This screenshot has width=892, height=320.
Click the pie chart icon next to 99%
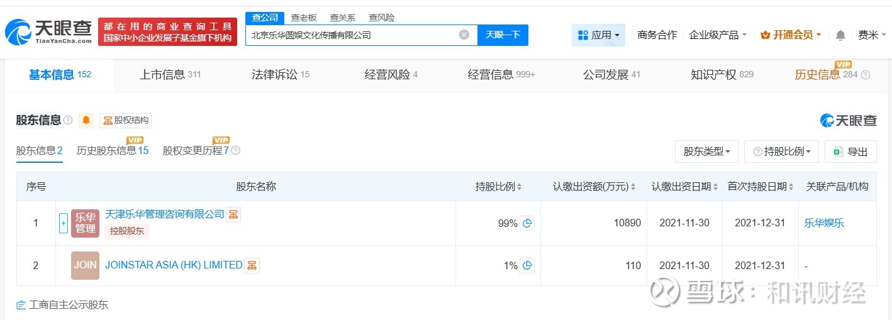pos(527,223)
